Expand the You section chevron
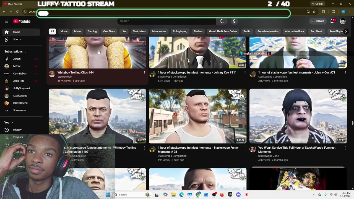Image resolution: width=354 pixels, height=199 pixels. point(12,122)
